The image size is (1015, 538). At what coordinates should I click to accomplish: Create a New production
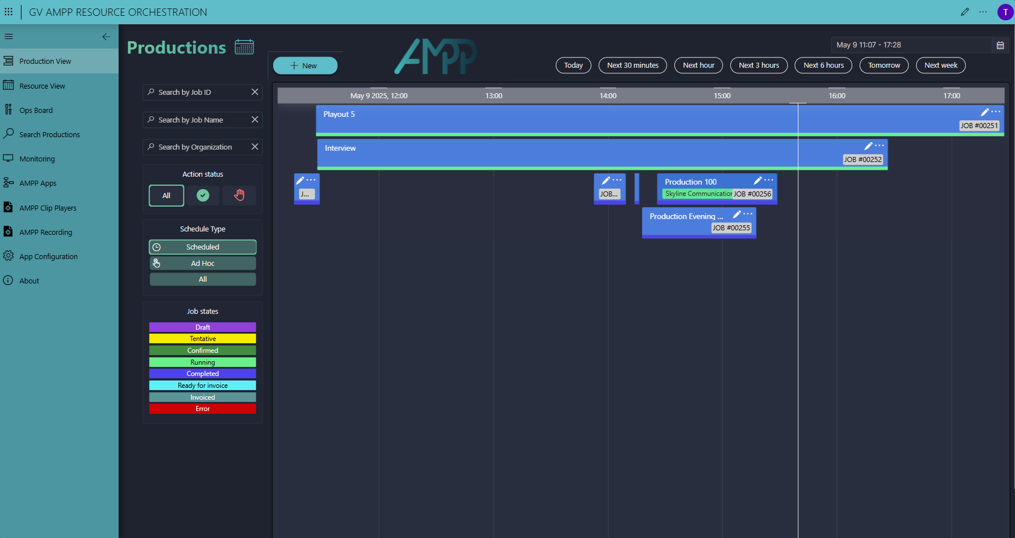305,65
